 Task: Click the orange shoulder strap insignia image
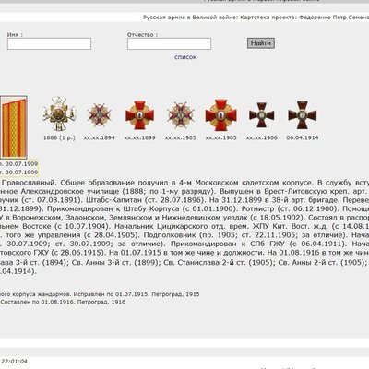14,127
